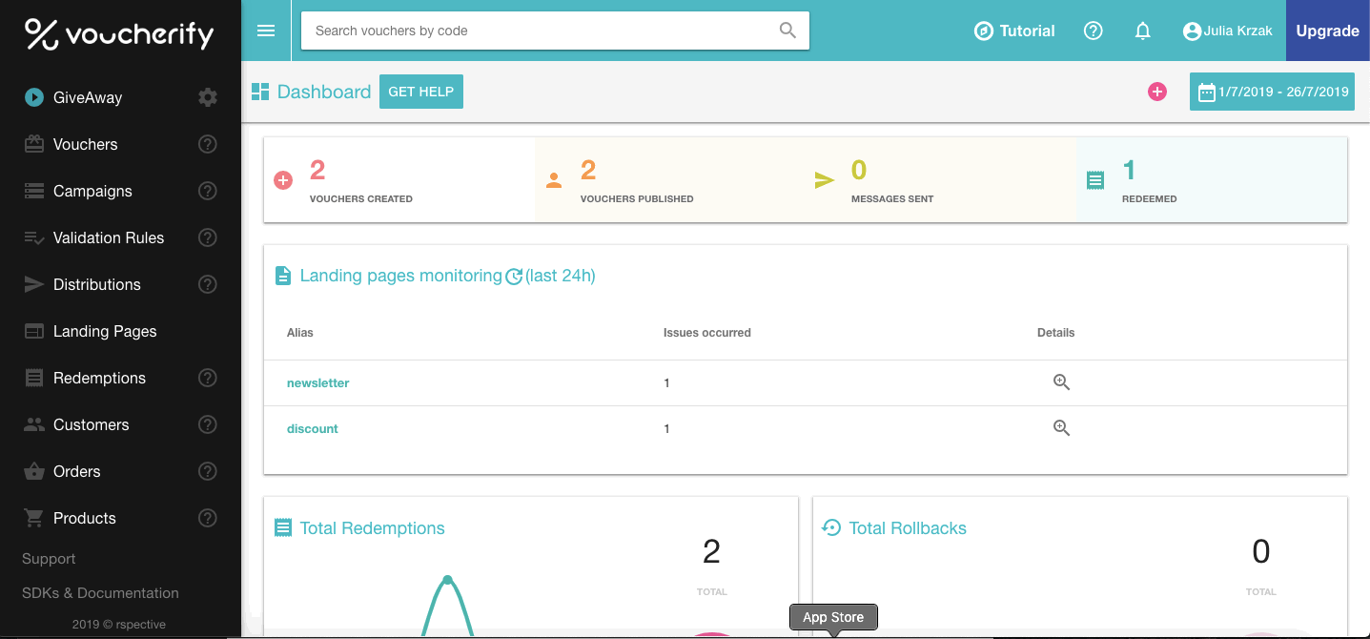Click the Total Rollbacks heading
This screenshot has height=639, width=1370.
(908, 528)
